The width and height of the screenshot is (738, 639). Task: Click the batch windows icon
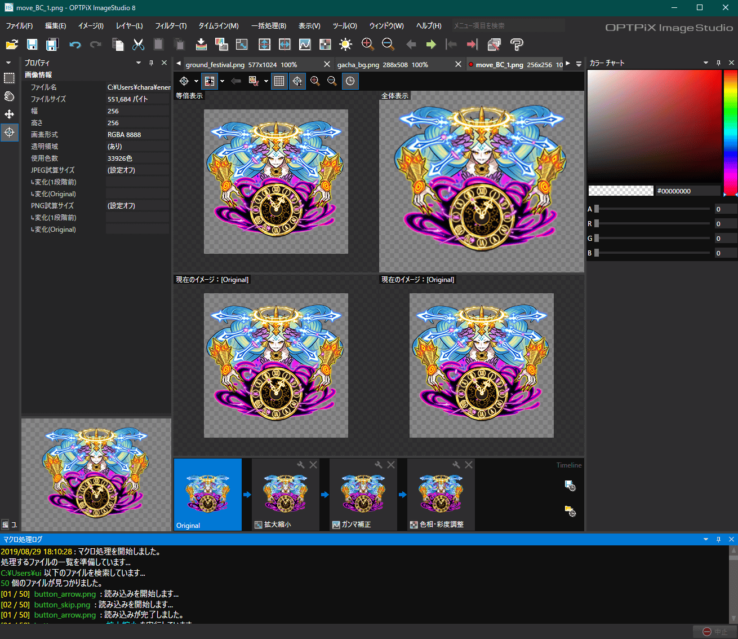pyautogui.click(x=494, y=45)
